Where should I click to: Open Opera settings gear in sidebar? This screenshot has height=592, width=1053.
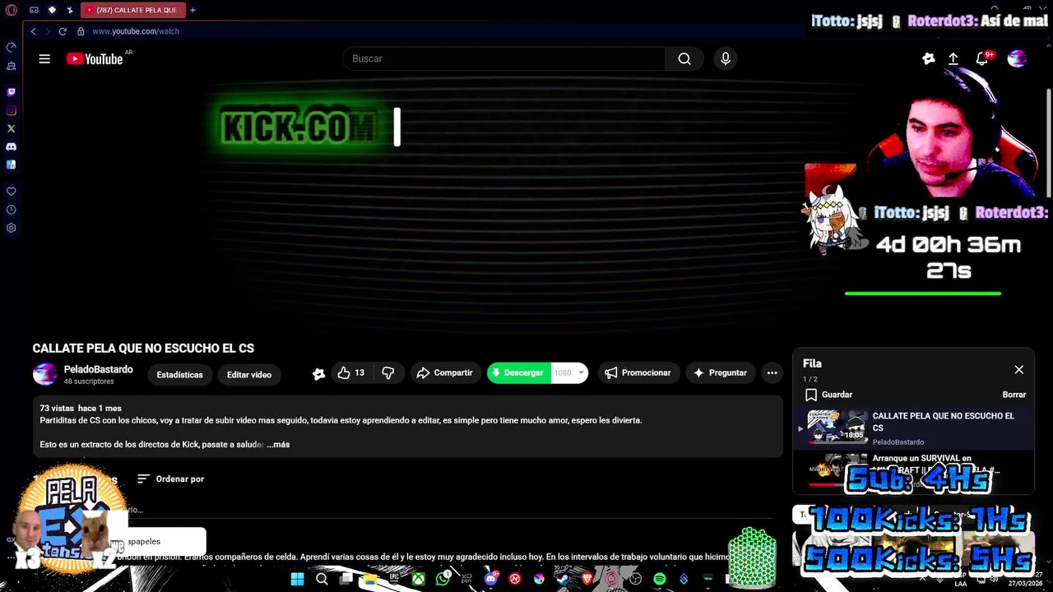pos(11,228)
